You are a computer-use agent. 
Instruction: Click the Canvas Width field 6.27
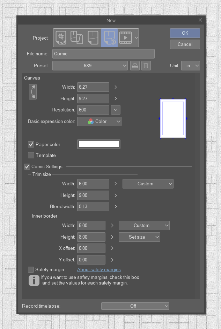93,87
